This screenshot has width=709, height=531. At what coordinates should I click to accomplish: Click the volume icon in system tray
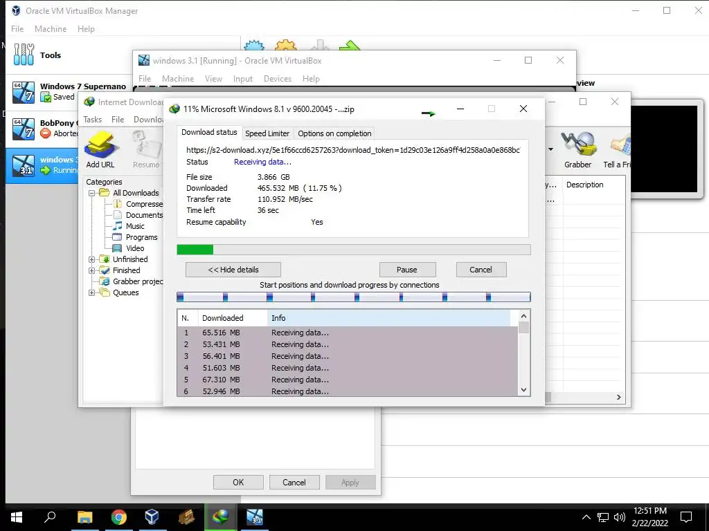click(620, 517)
